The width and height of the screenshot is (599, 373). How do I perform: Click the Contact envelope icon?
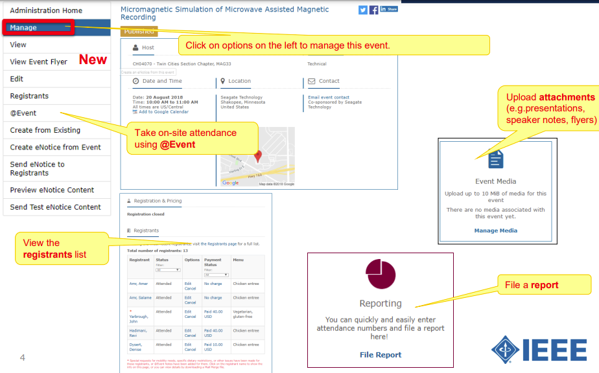pyautogui.click(x=311, y=81)
